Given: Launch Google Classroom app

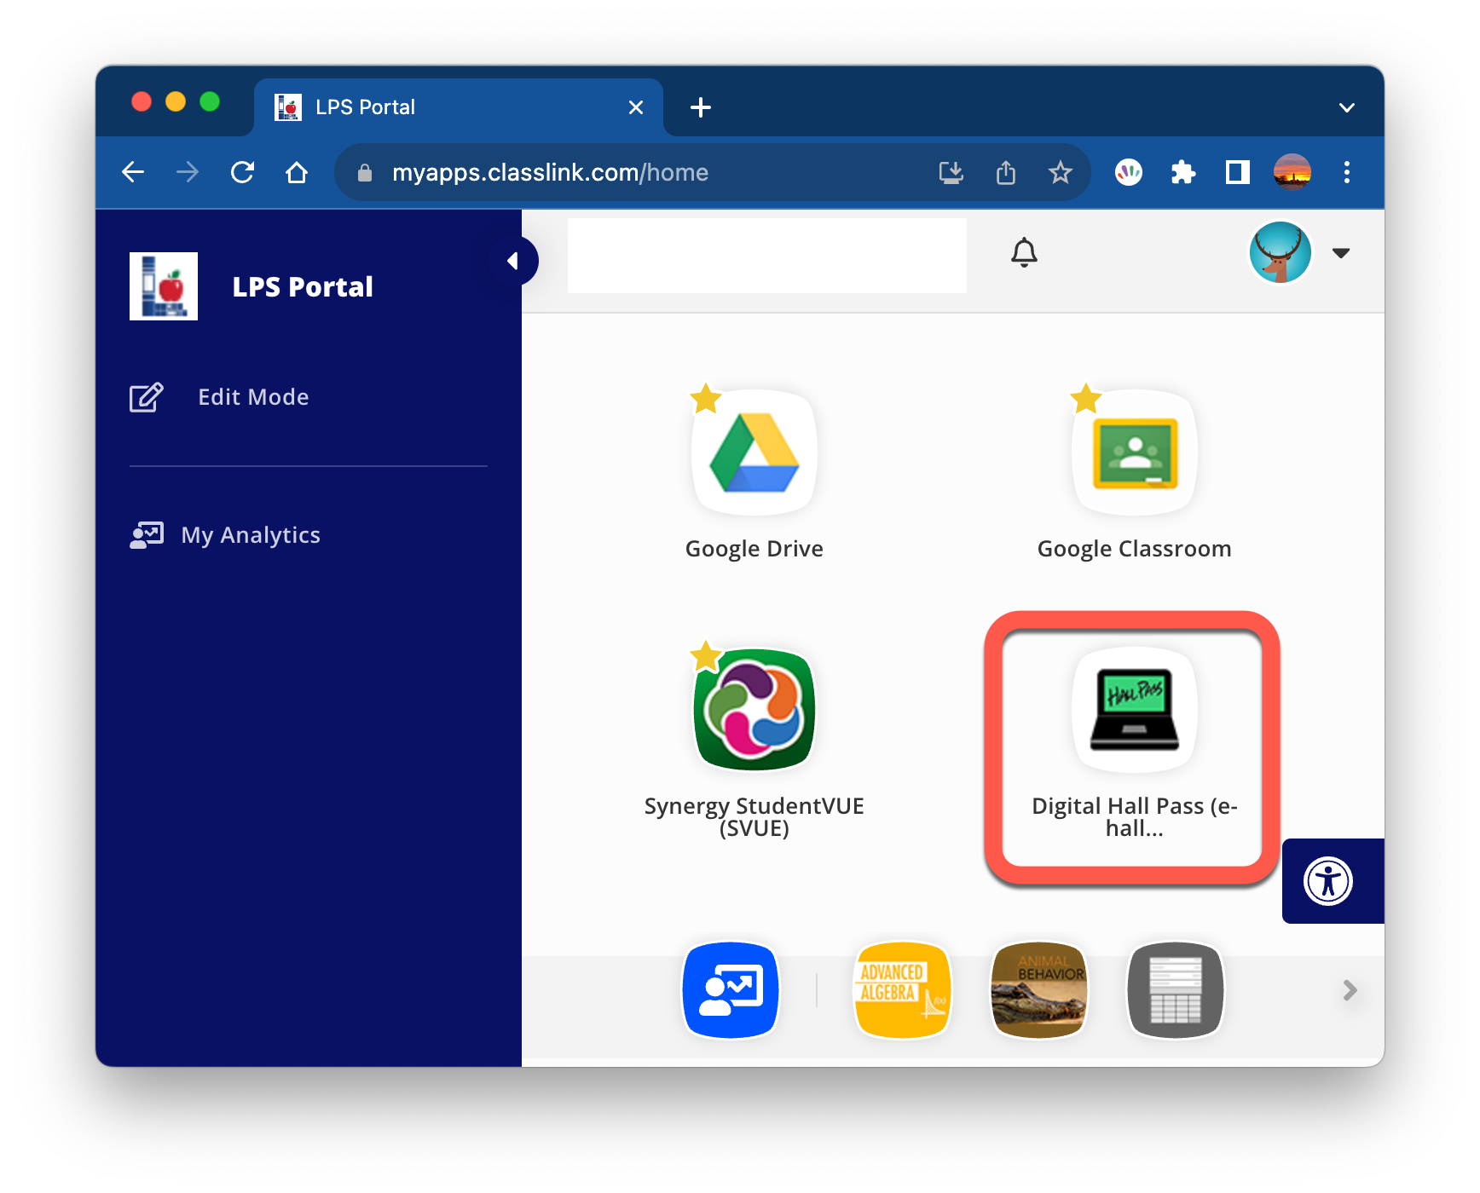Looking at the screenshot, I should point(1134,453).
